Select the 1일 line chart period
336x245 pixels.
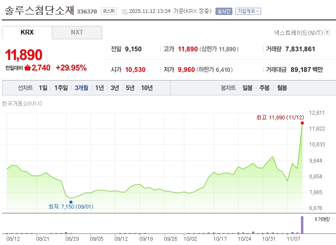(x=43, y=88)
